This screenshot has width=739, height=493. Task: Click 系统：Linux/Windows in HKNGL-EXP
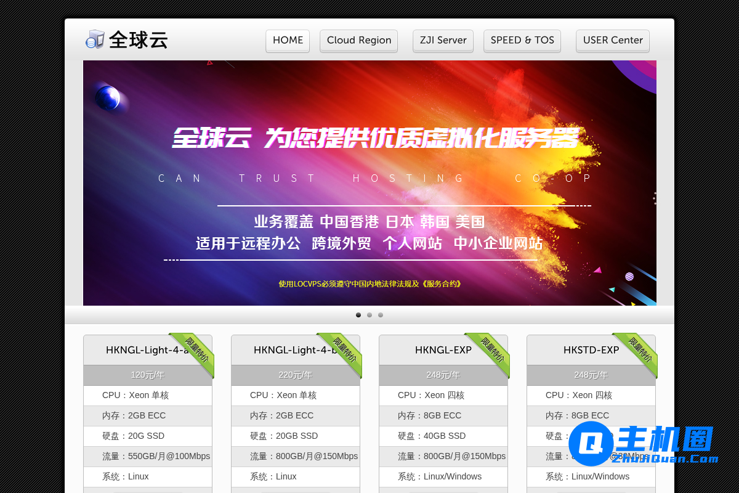(443, 476)
